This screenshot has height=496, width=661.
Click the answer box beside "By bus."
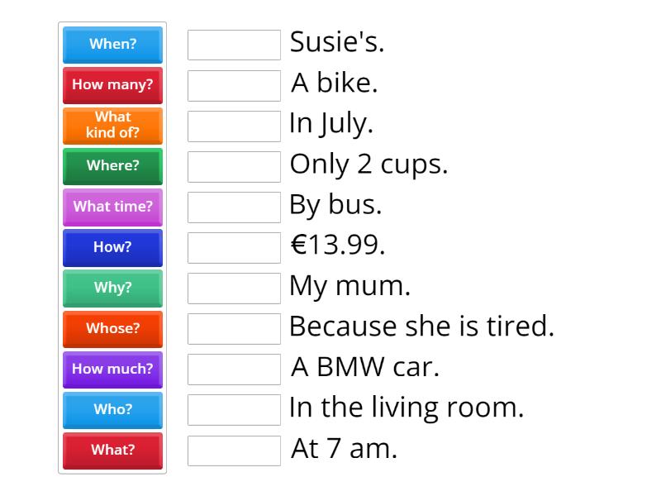tap(234, 207)
